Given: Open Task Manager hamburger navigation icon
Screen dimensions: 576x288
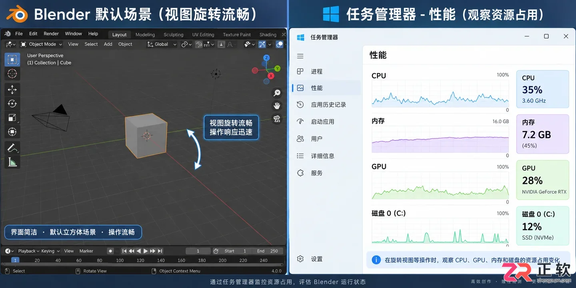Looking at the screenshot, I should point(300,56).
